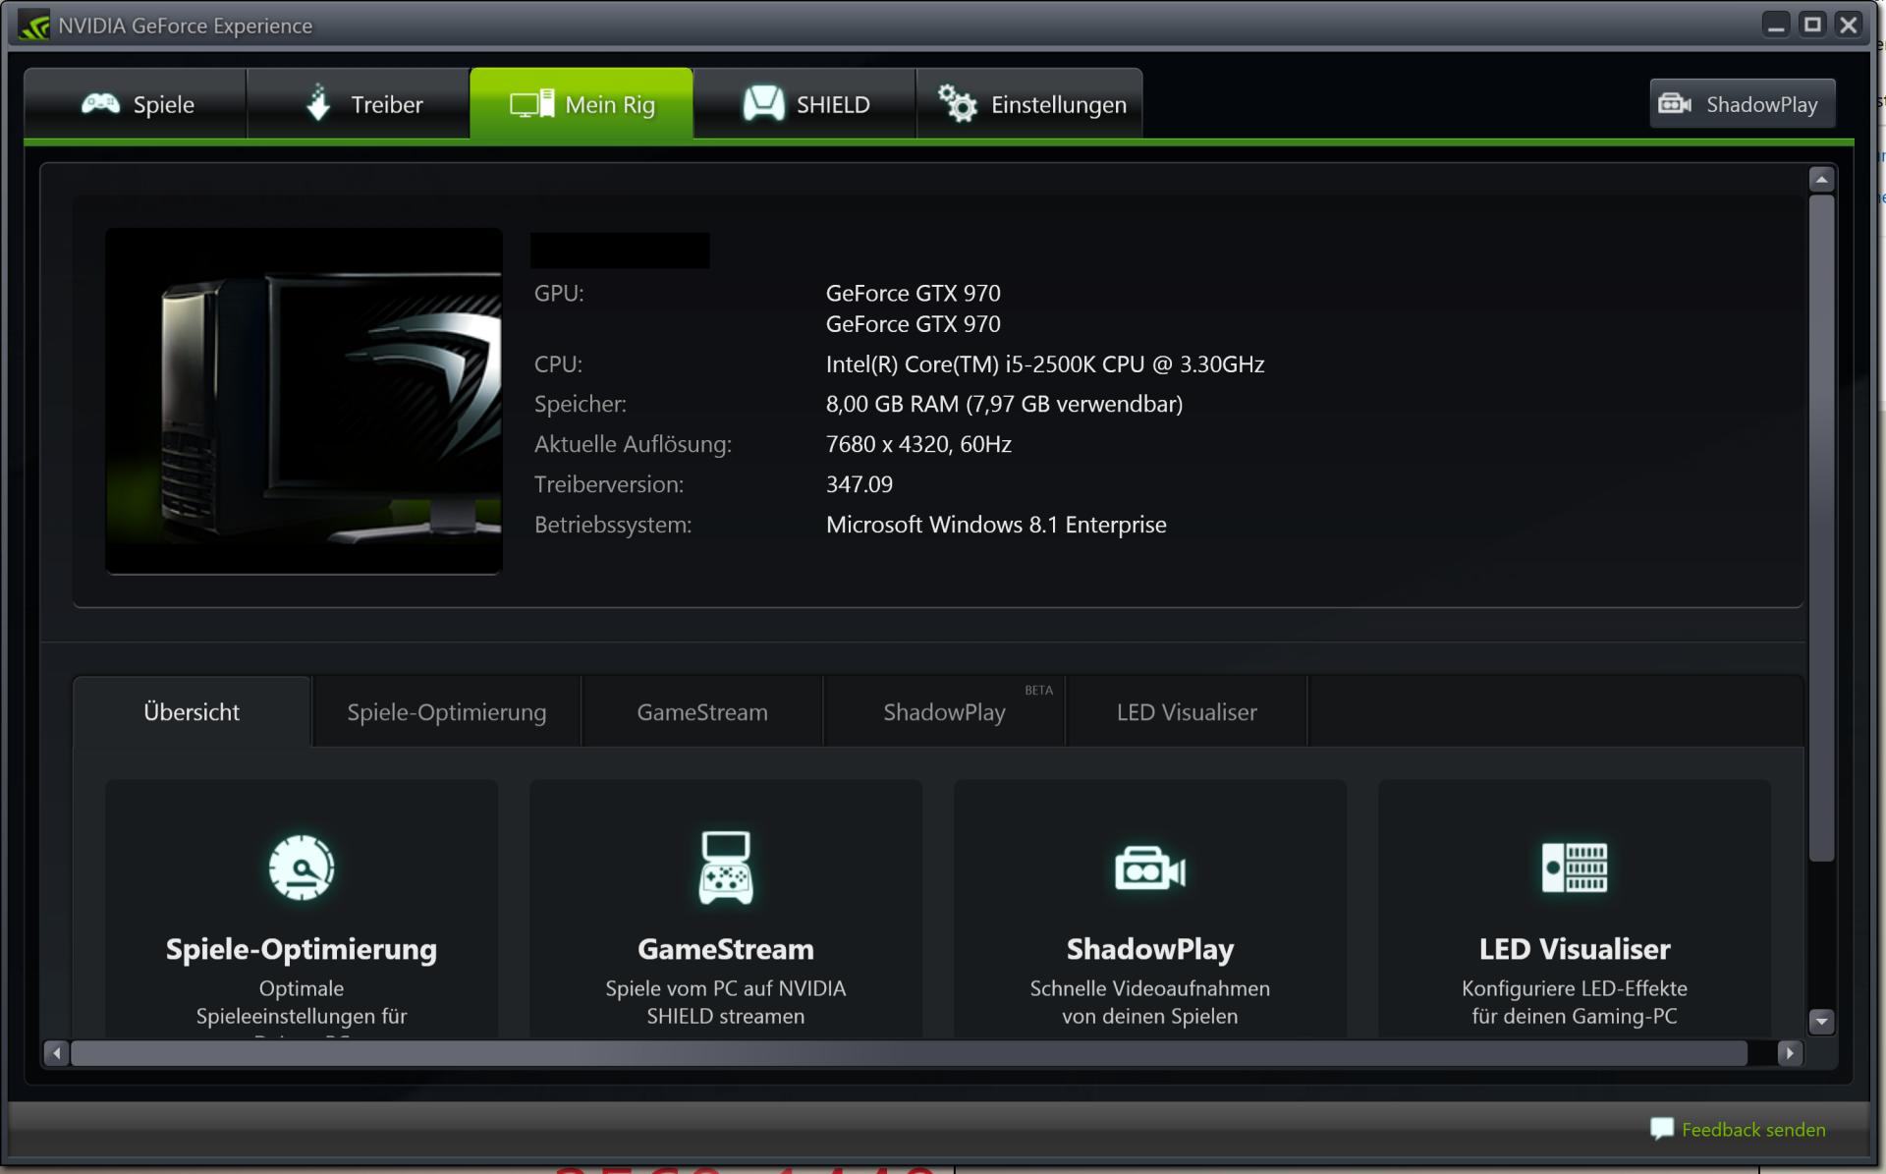The image size is (1886, 1174).
Task: Click the ShadowPlay video camera card icon
Action: pyautogui.click(x=1150, y=868)
